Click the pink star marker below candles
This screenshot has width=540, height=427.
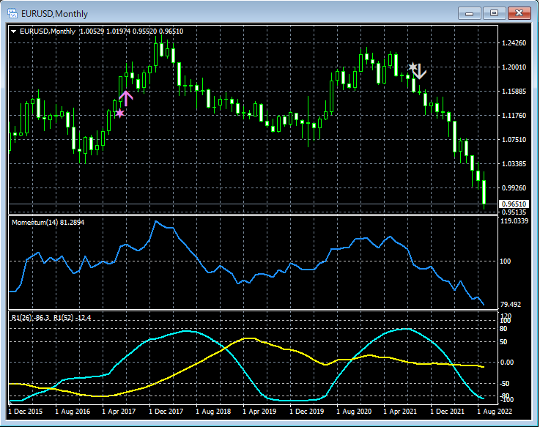[x=119, y=113]
